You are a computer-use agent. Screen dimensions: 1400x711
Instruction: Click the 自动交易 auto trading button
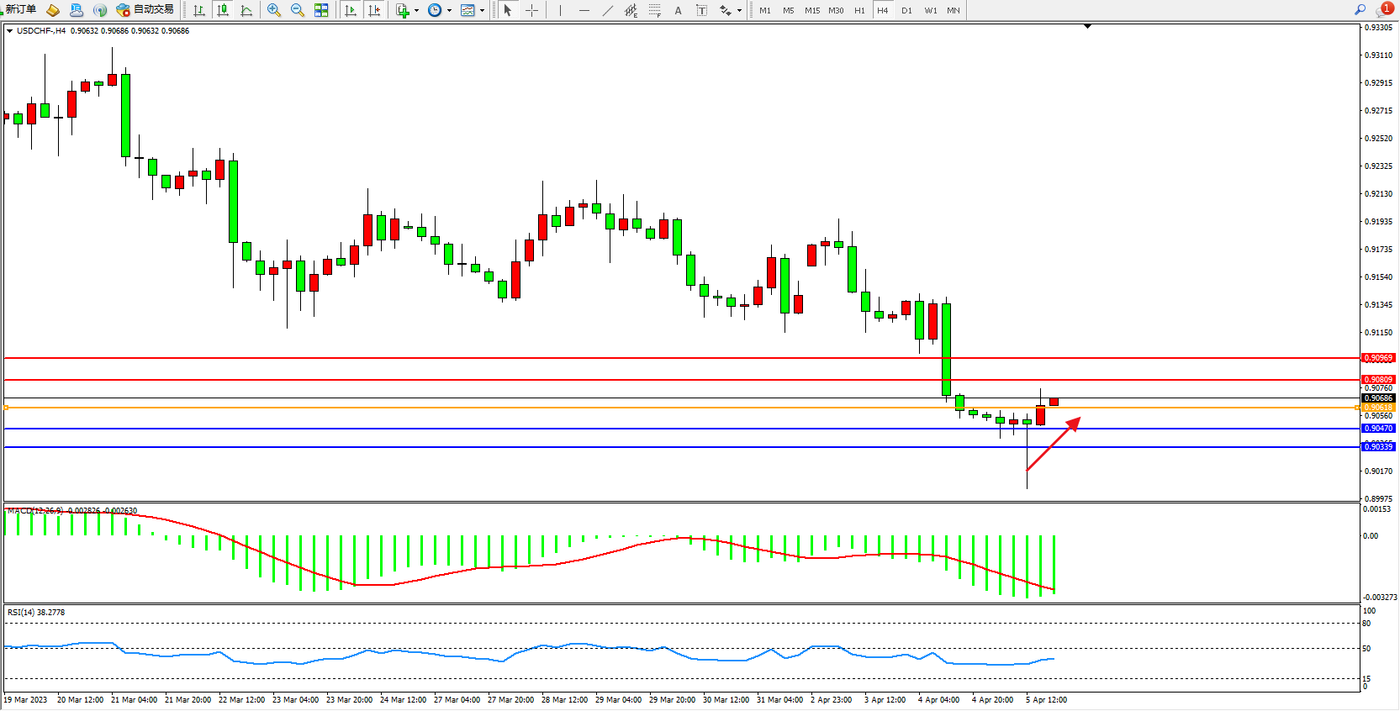[145, 10]
